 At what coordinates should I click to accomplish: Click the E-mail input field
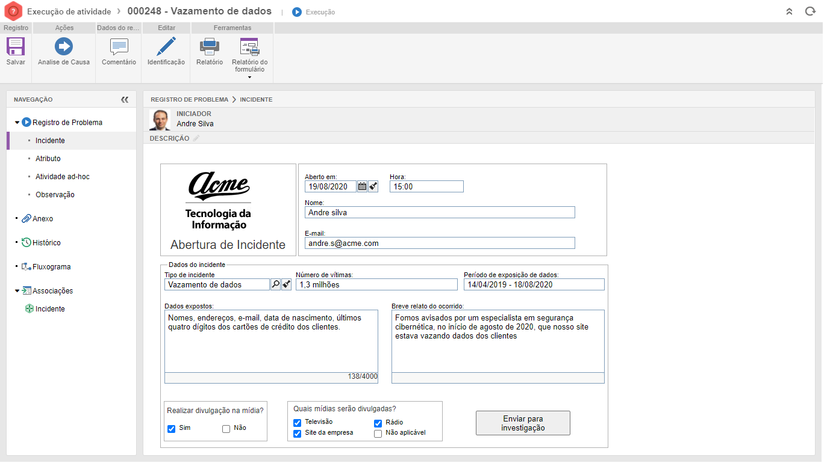[440, 243]
